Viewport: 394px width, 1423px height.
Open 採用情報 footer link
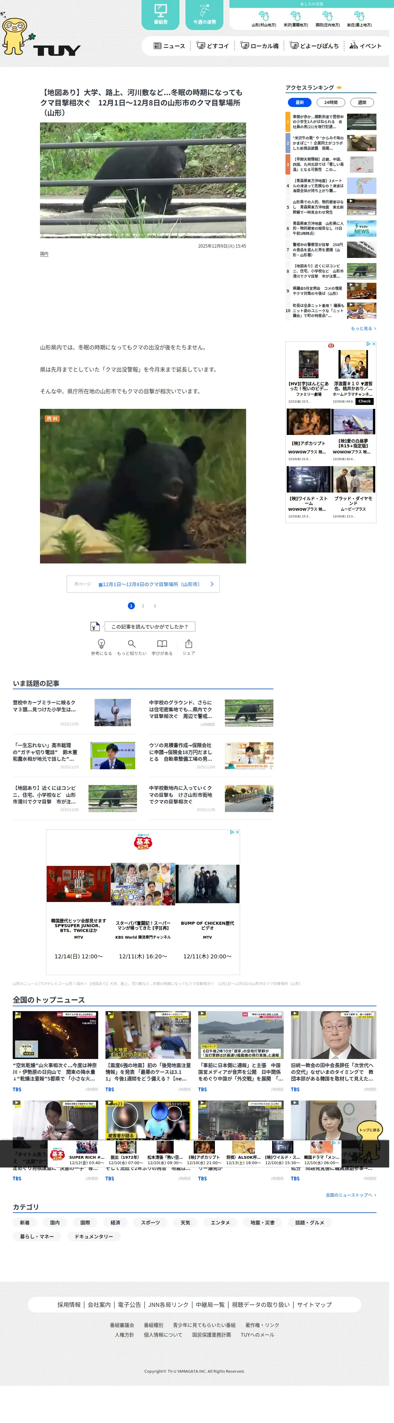pyautogui.click(x=69, y=1304)
